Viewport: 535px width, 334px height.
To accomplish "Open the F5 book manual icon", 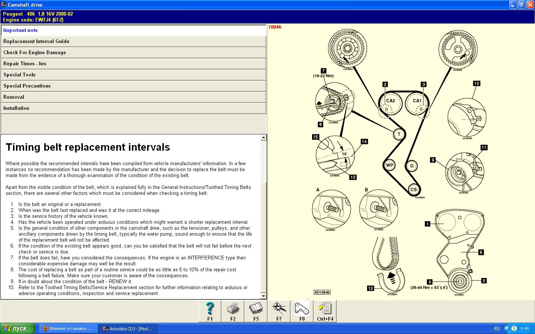I will coord(256,311).
